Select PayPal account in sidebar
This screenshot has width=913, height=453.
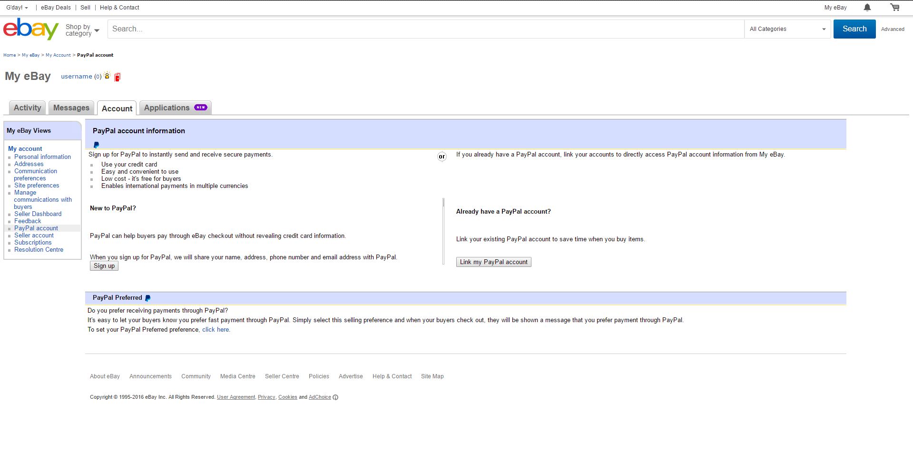(36, 228)
